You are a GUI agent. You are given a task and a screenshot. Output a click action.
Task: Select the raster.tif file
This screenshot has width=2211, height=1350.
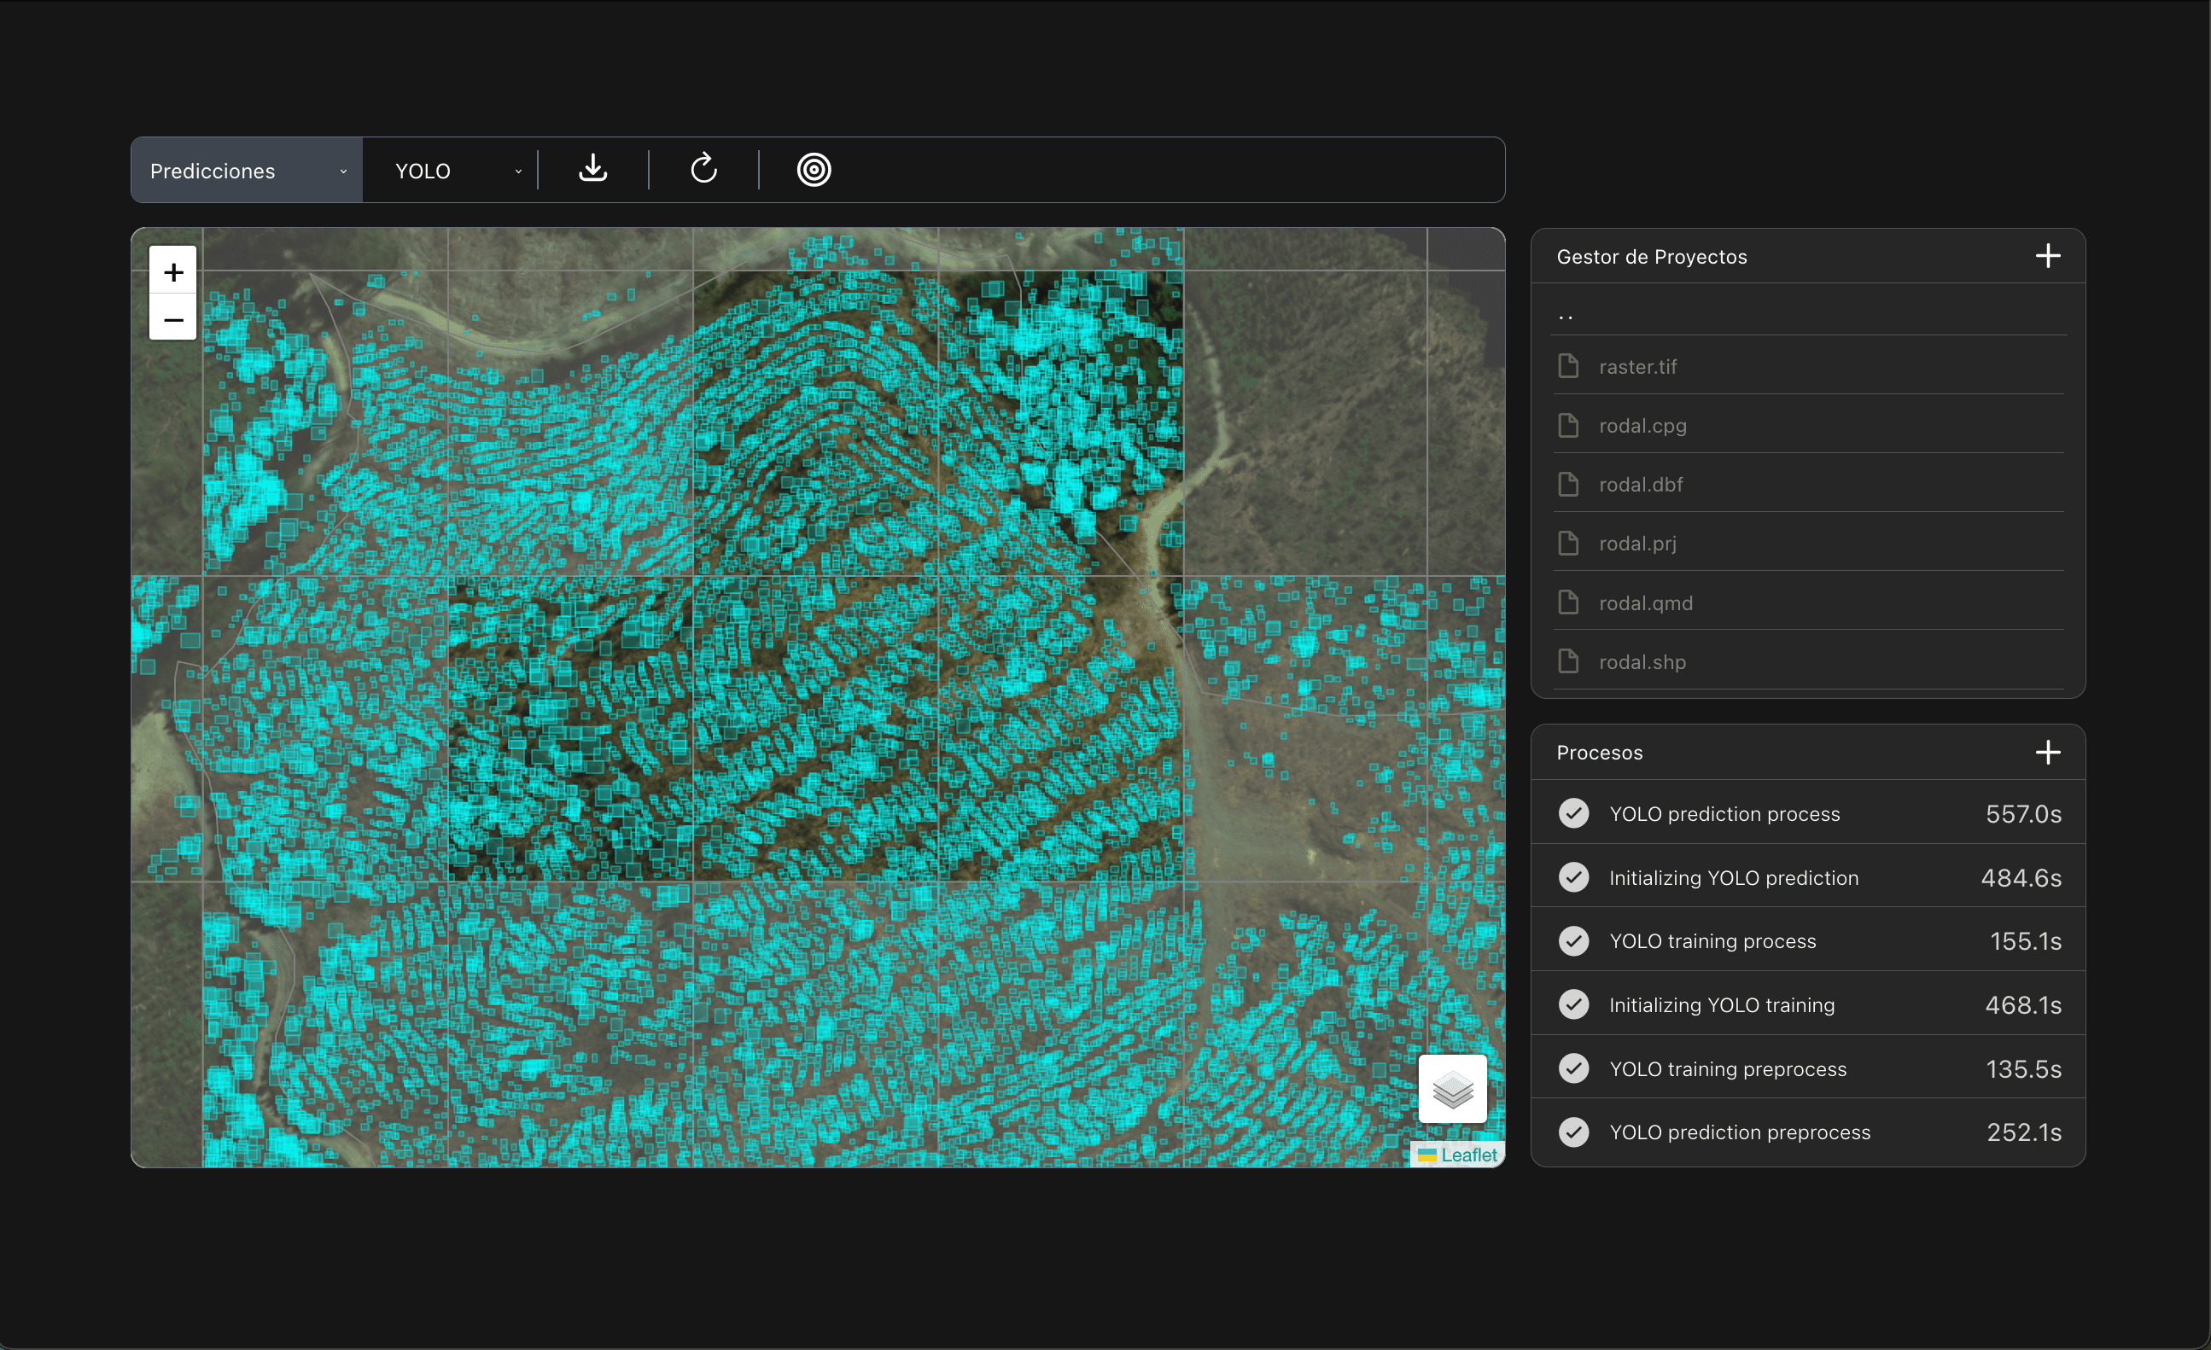pyautogui.click(x=1637, y=367)
